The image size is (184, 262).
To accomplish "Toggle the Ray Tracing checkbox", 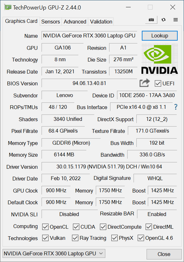I will [75, 238].
